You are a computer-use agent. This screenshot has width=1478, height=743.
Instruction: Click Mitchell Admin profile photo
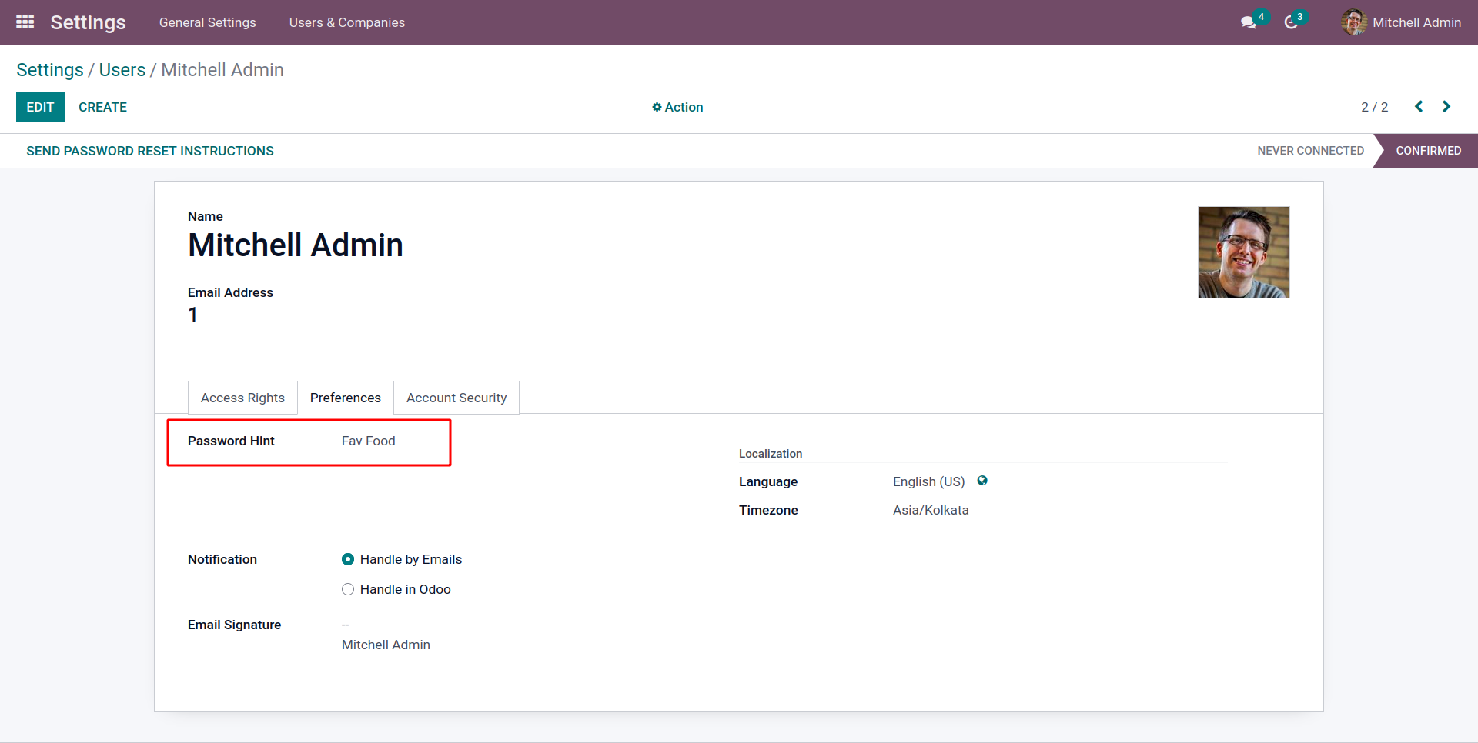coord(1243,252)
